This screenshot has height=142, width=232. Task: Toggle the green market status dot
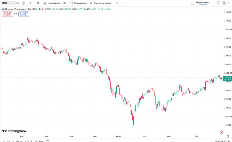(x=39, y=9)
